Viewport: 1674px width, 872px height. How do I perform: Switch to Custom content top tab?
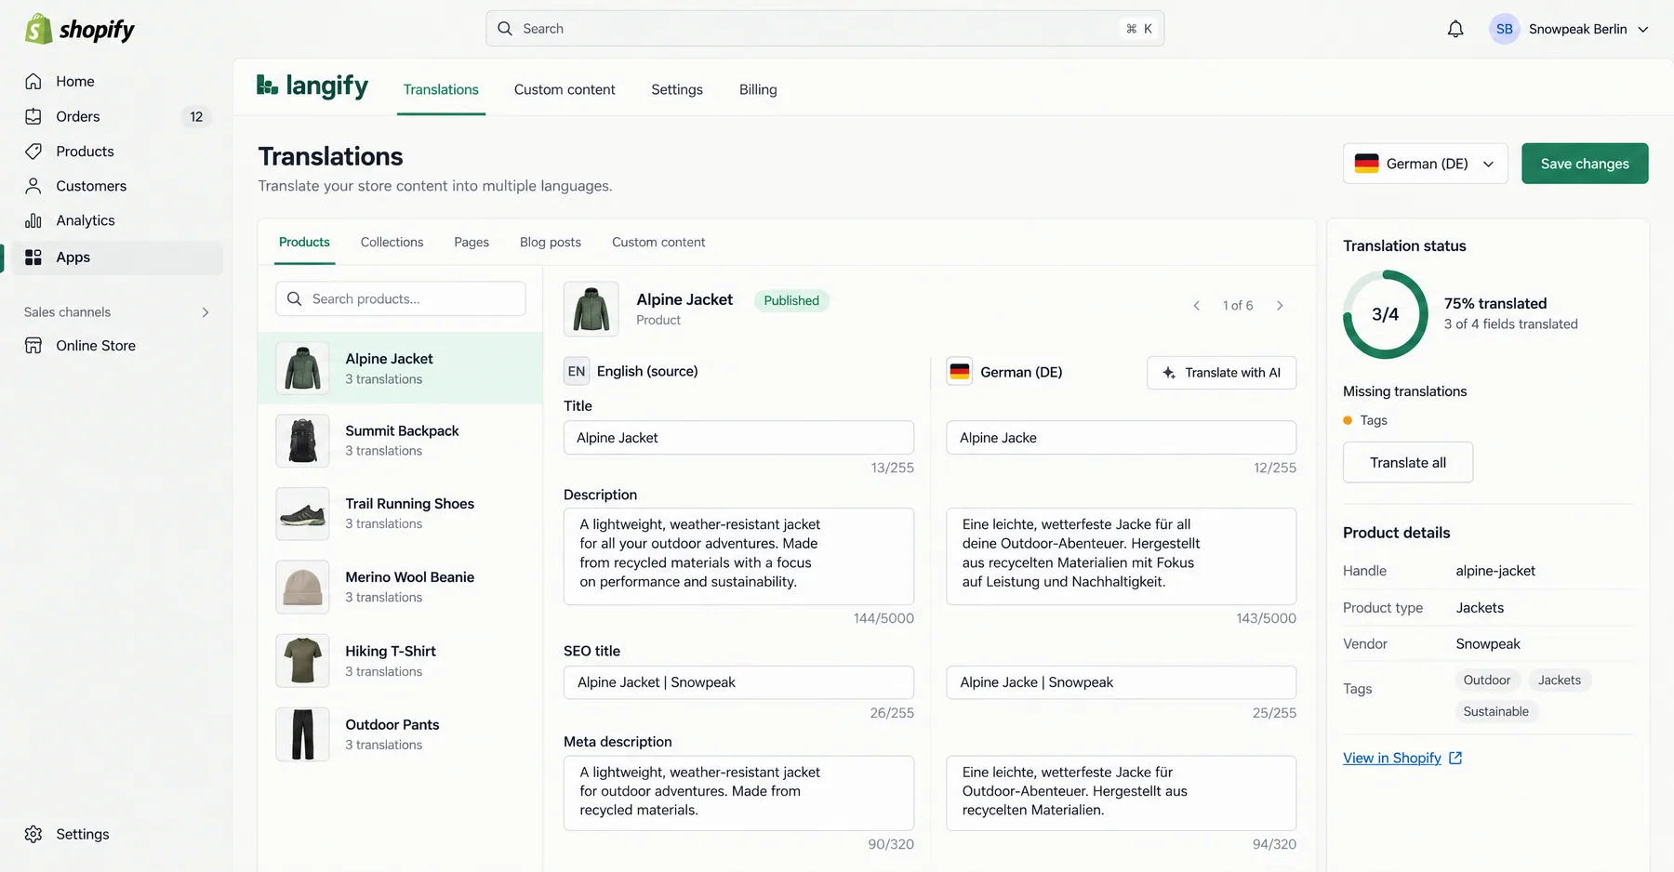(565, 89)
